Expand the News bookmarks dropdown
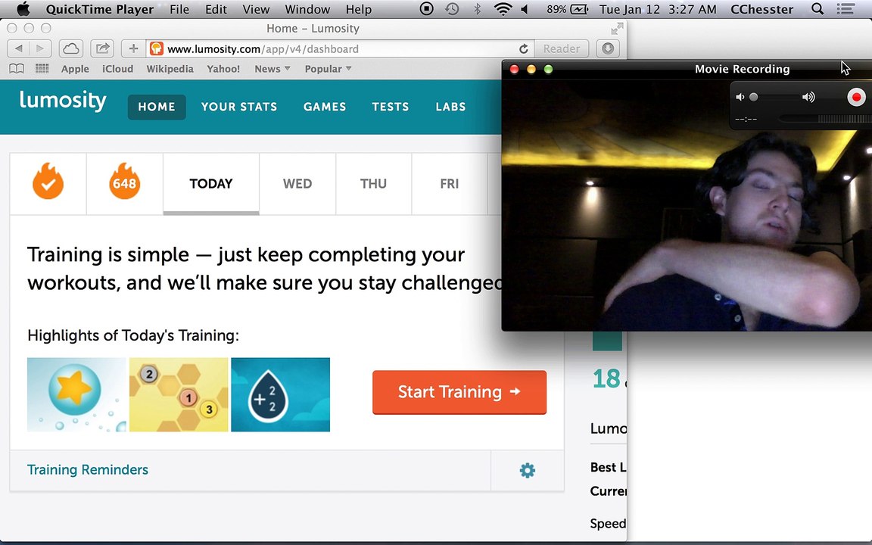Viewport: 872px width, 545px height. click(272, 69)
